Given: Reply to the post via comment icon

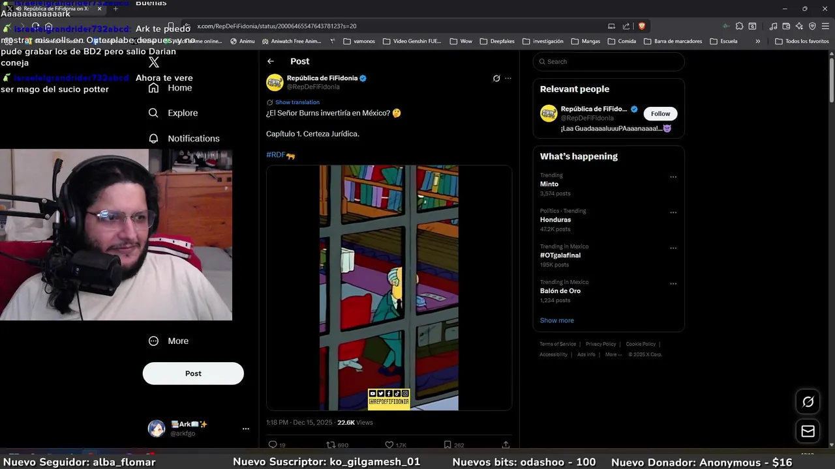Looking at the screenshot, I should (x=273, y=445).
